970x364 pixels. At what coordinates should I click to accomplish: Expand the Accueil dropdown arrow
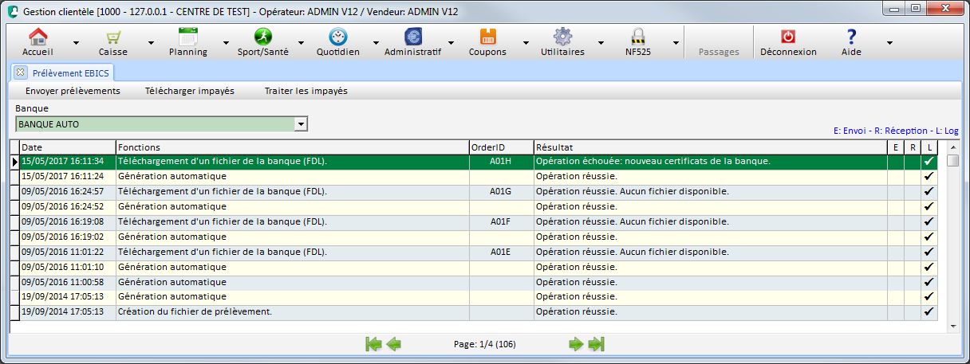76,42
